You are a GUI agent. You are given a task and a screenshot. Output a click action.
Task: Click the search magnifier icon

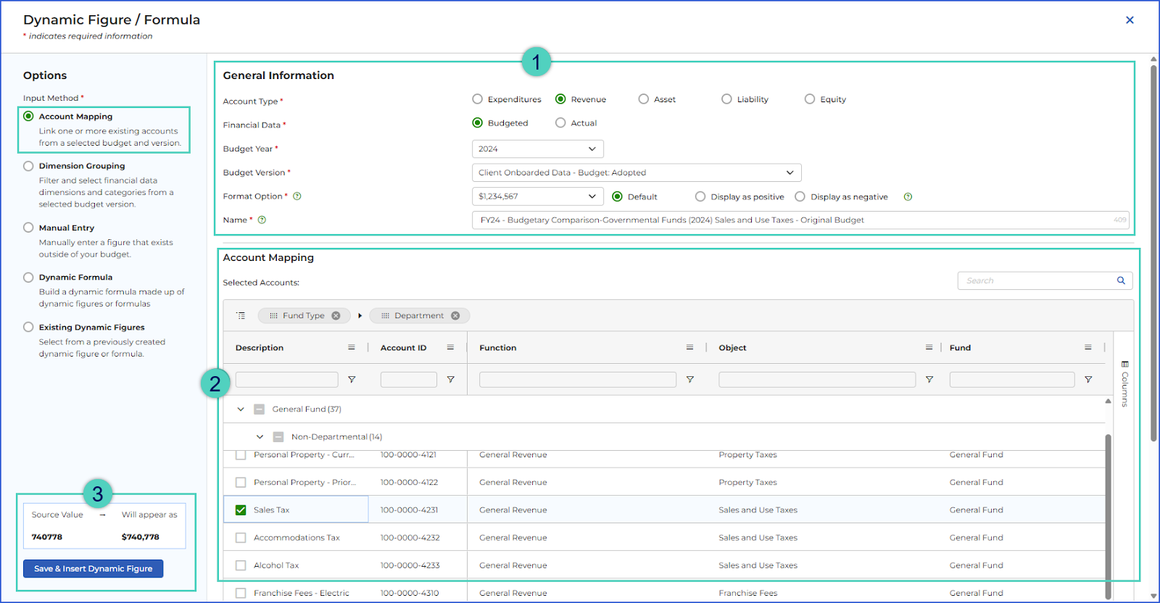[1121, 280]
